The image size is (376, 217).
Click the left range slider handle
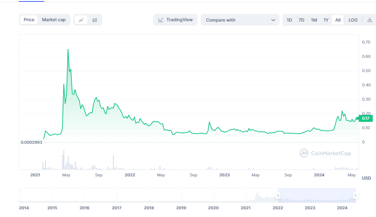tap(278, 195)
